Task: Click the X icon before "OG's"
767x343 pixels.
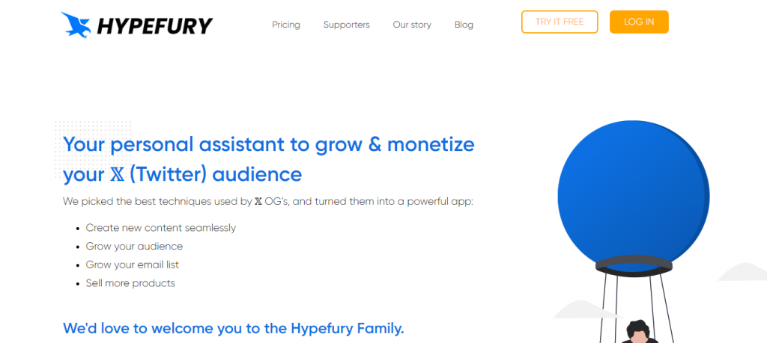Action: [x=258, y=201]
